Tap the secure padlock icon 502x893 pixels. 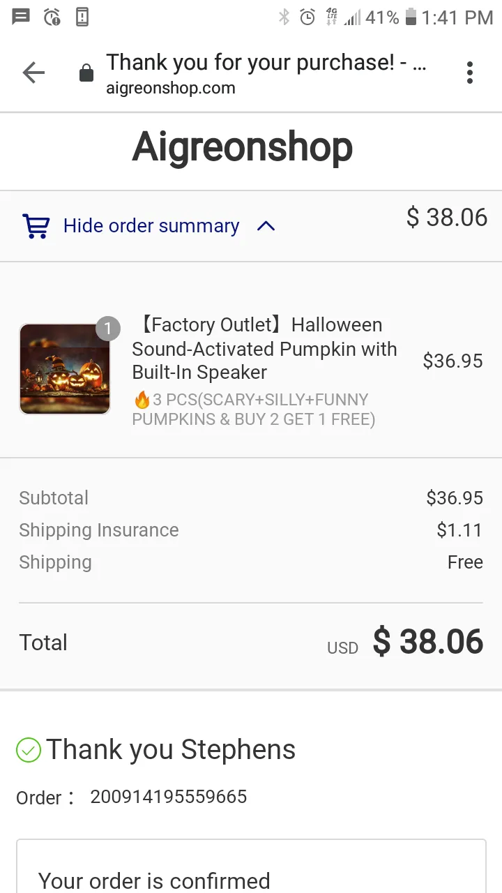(86, 73)
